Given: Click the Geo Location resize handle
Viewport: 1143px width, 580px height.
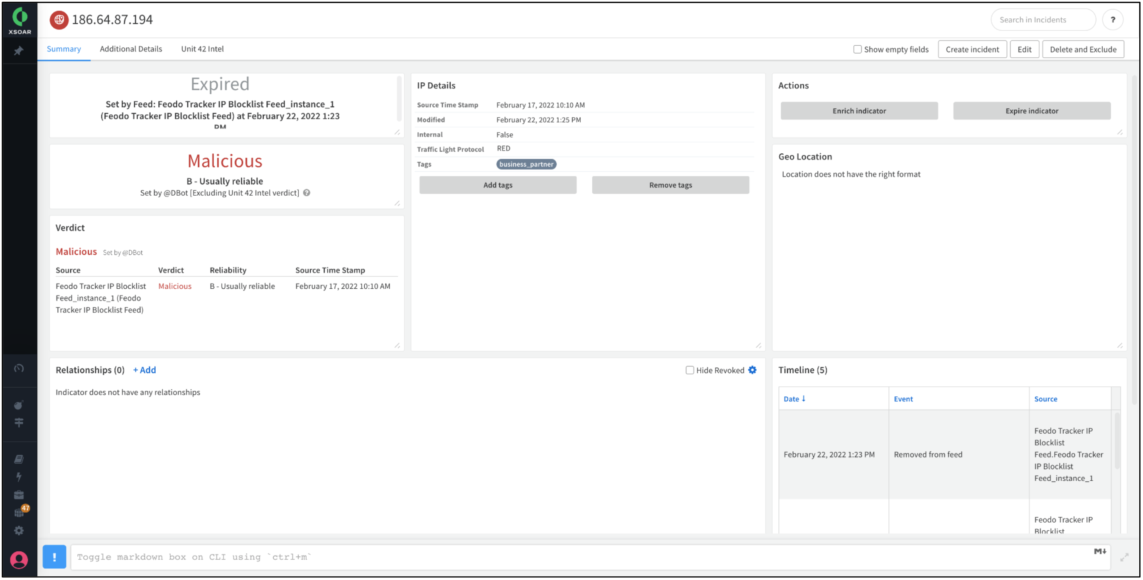Looking at the screenshot, I should click(1120, 346).
